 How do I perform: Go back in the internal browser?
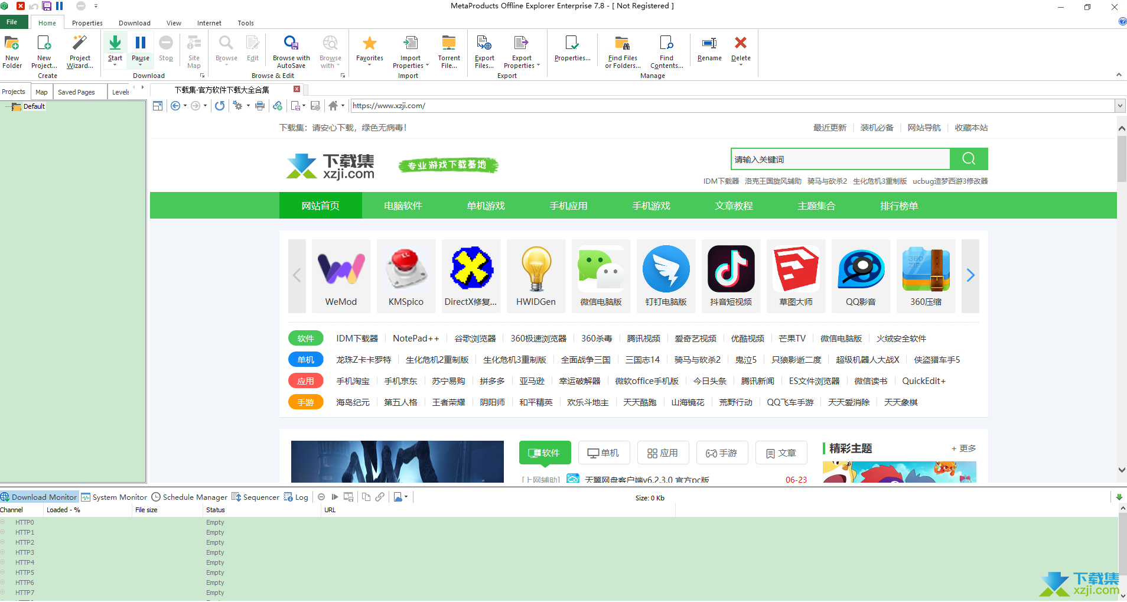tap(175, 106)
